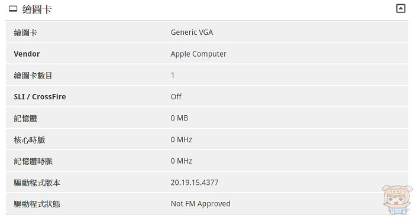Click the 0 MHz value in 記憶體時脈 row

coord(181,161)
